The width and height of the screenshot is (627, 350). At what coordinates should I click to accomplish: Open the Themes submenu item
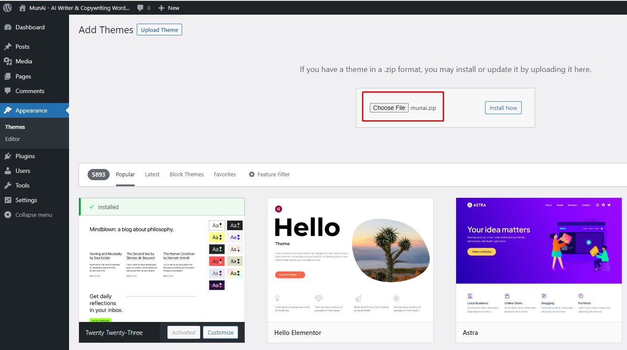point(15,127)
